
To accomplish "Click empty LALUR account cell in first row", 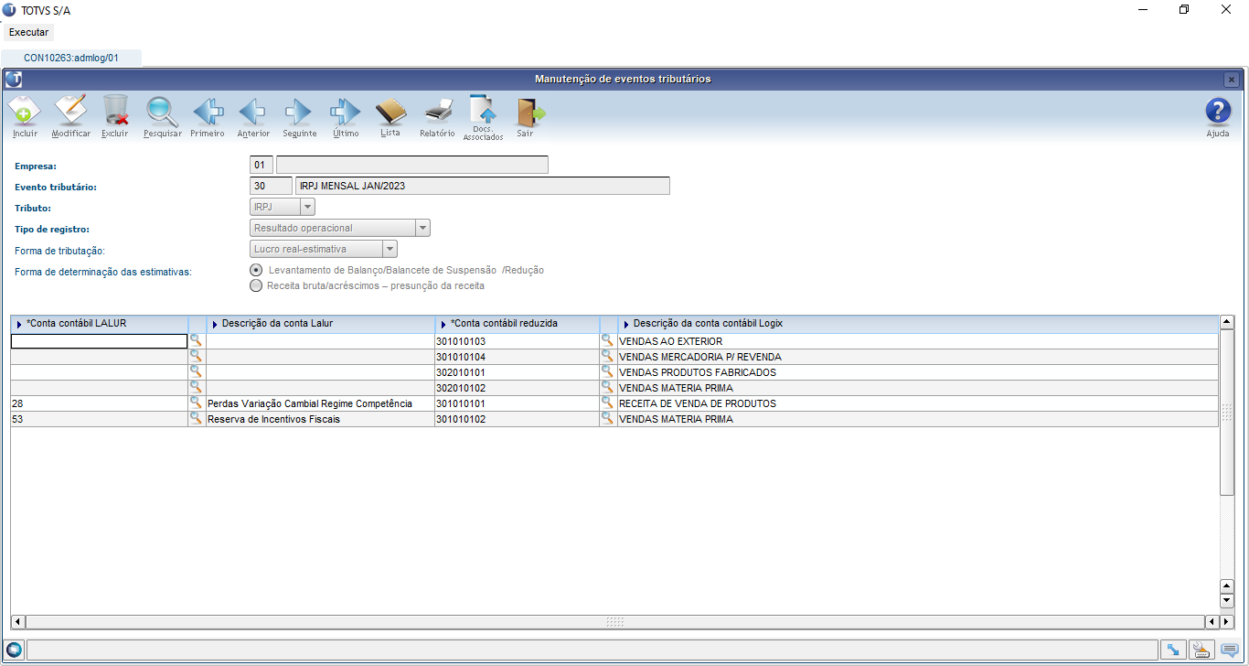I will pyautogui.click(x=99, y=341).
